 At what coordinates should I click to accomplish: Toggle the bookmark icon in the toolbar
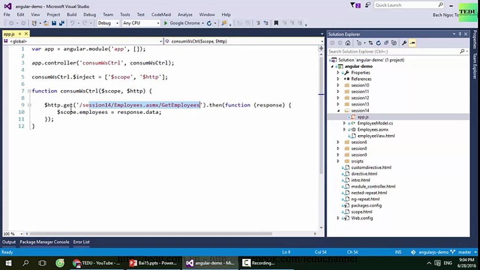click(x=276, y=23)
